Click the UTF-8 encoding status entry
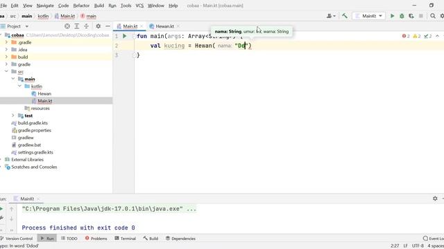444x249 pixels. point(418,246)
